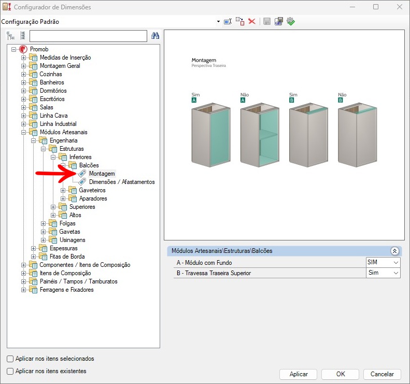Click the save-all configurations icon
Screen dimensions: 410x384
point(279,21)
